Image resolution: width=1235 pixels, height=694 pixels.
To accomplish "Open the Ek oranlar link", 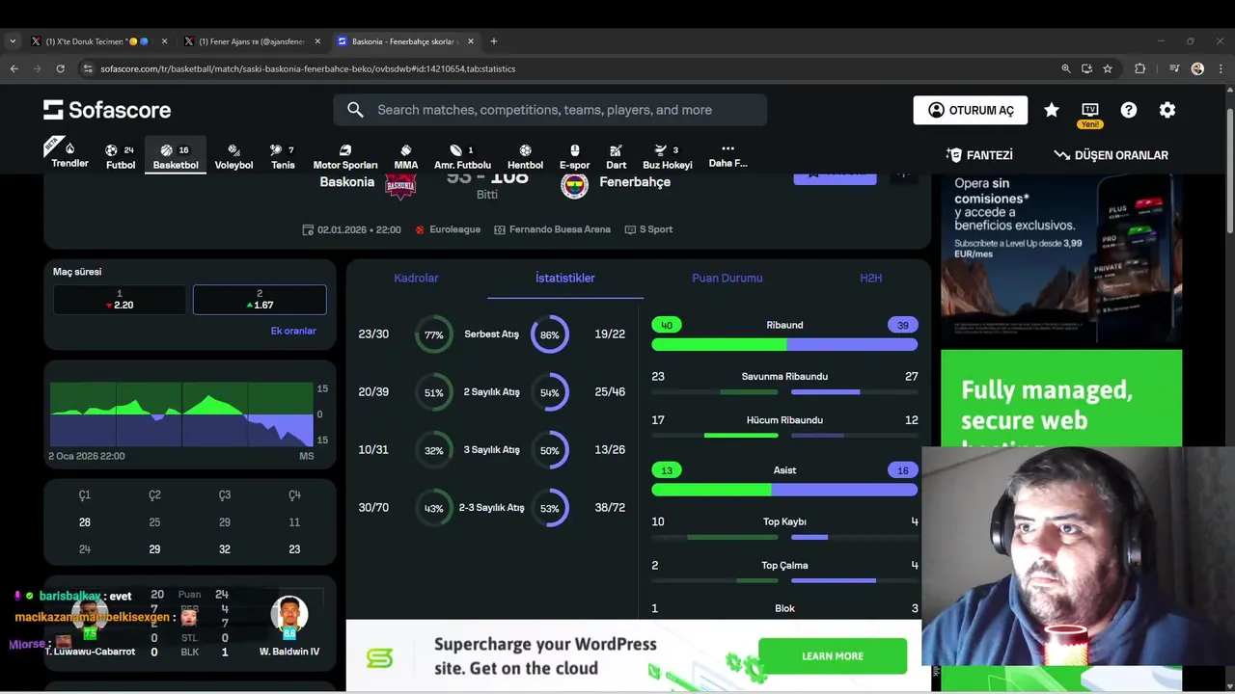I will [293, 331].
